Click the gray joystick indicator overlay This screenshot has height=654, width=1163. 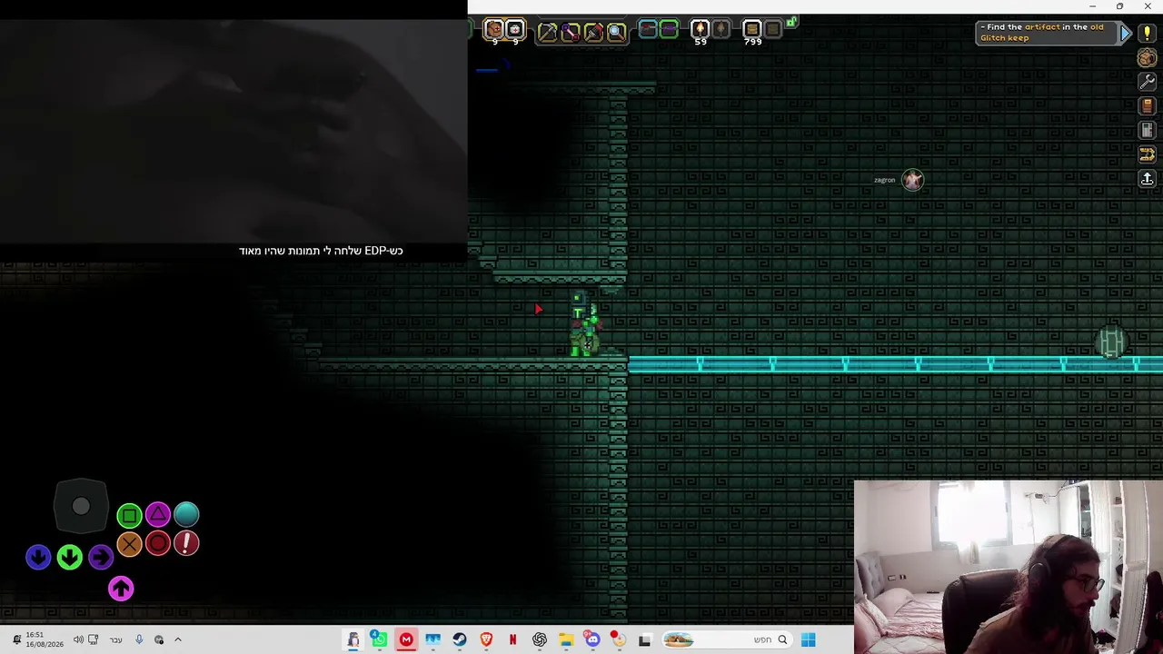coord(81,507)
